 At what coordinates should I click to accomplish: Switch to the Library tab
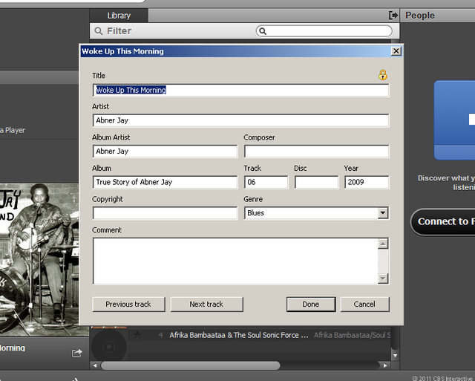[x=119, y=16]
